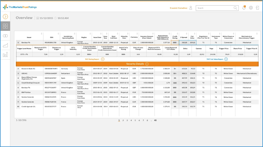Select the BNP Paribas row
The height and width of the screenshot is (147, 263).
tap(137, 92)
